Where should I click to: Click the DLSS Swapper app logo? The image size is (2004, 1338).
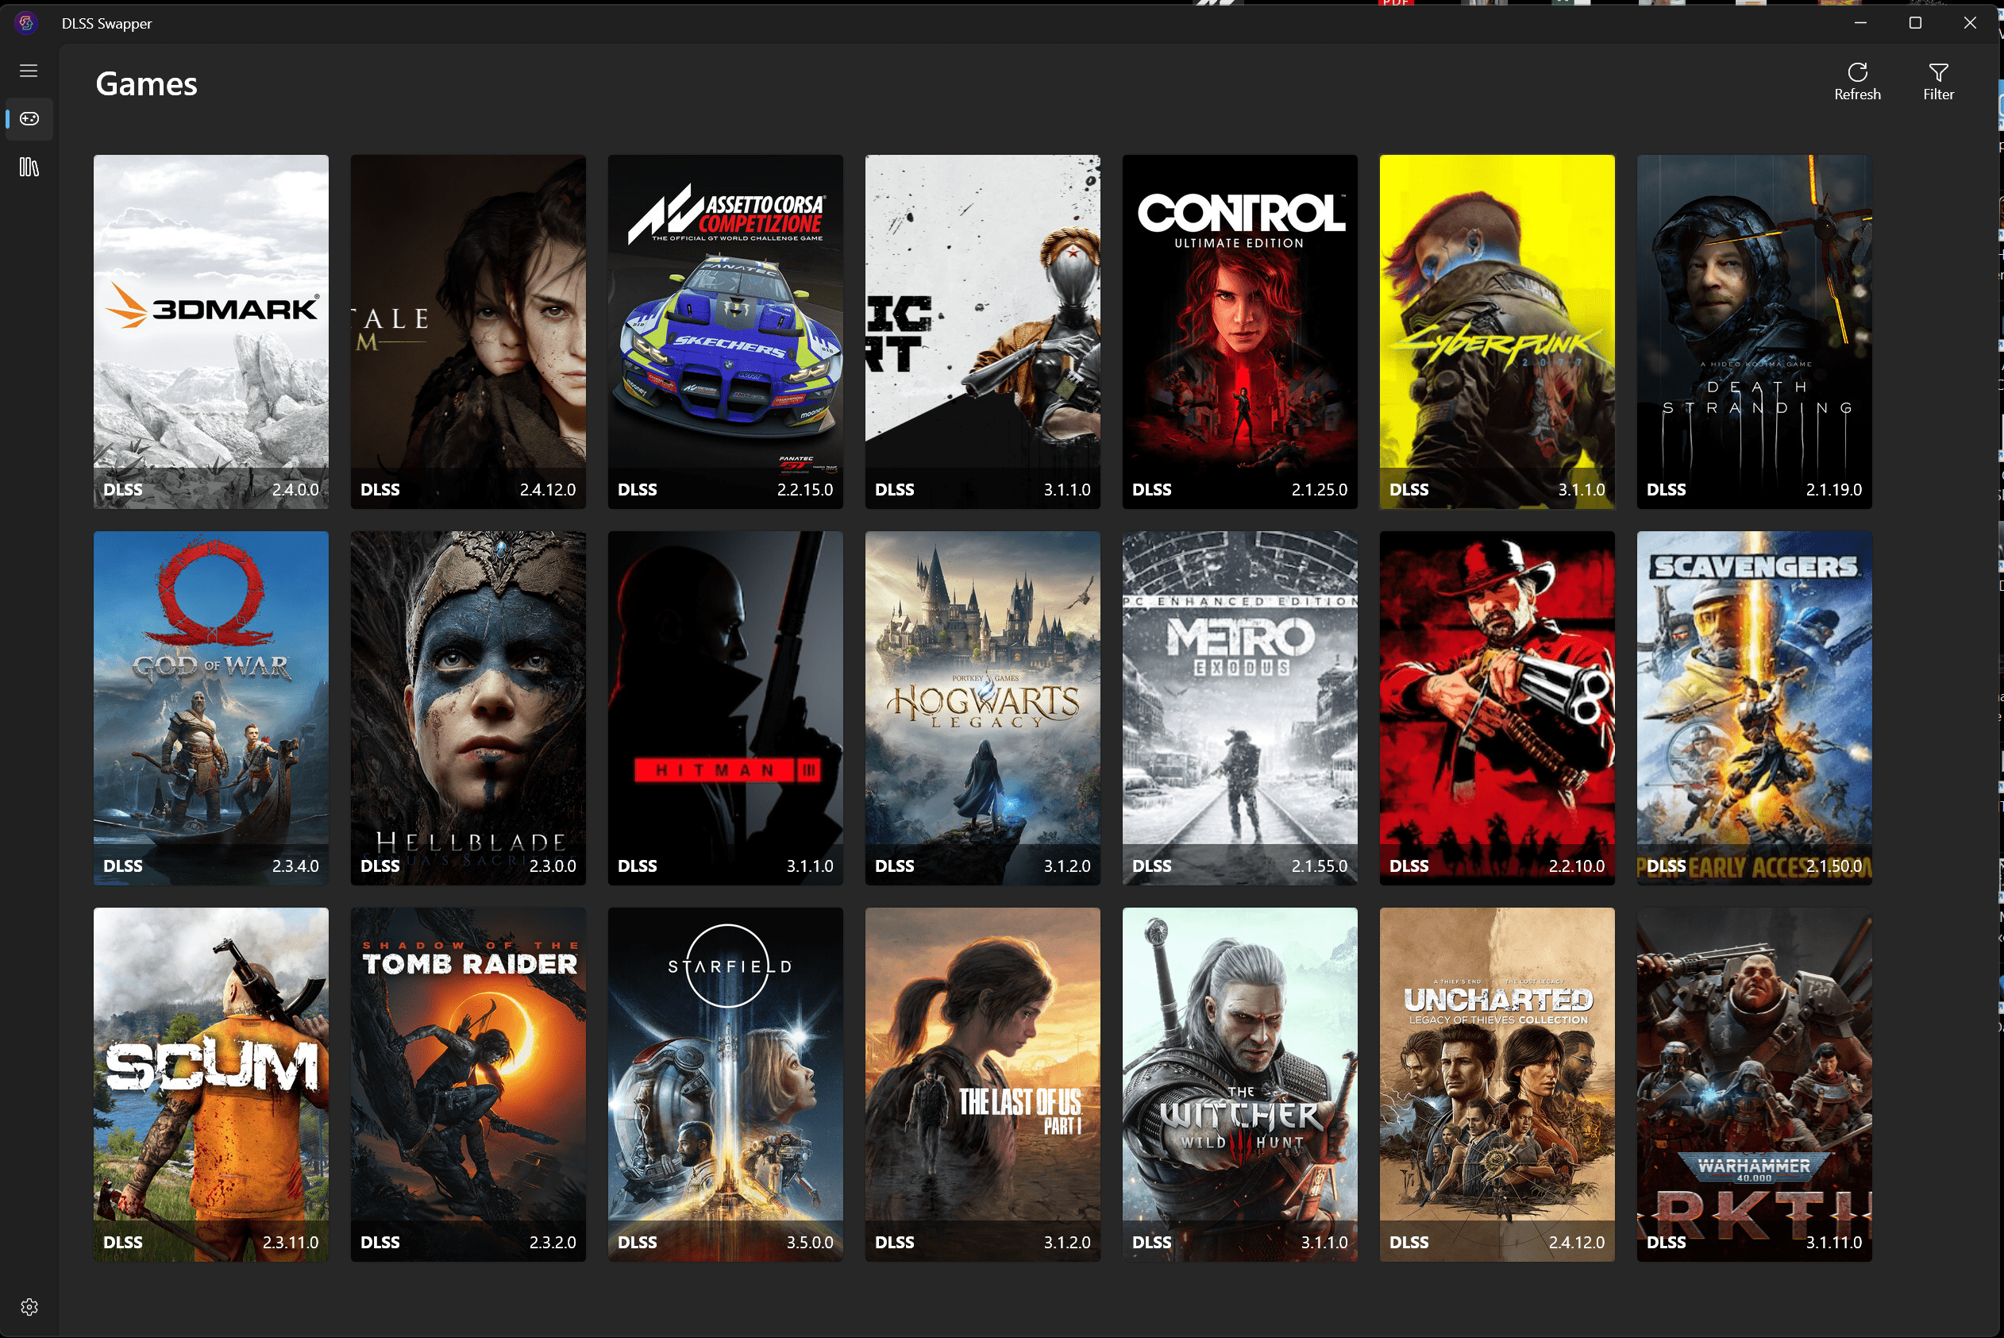[26, 23]
